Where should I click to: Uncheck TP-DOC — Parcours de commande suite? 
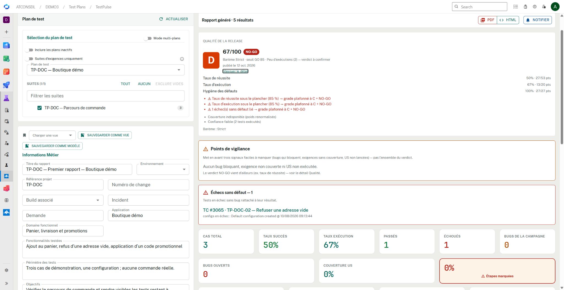(39, 108)
